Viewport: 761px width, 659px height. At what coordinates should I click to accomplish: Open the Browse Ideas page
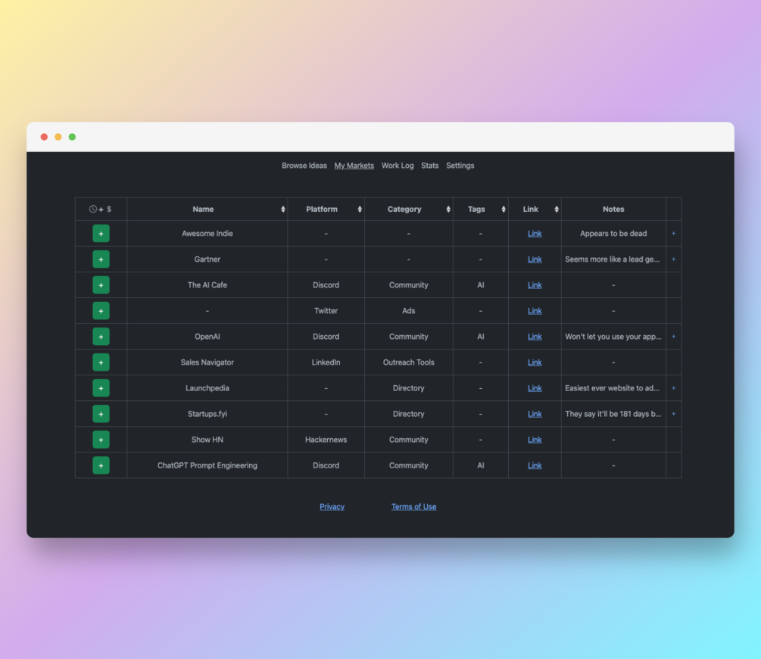304,166
